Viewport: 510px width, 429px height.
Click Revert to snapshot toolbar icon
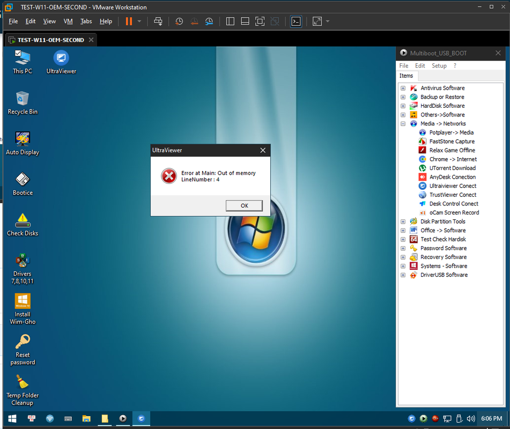point(194,21)
